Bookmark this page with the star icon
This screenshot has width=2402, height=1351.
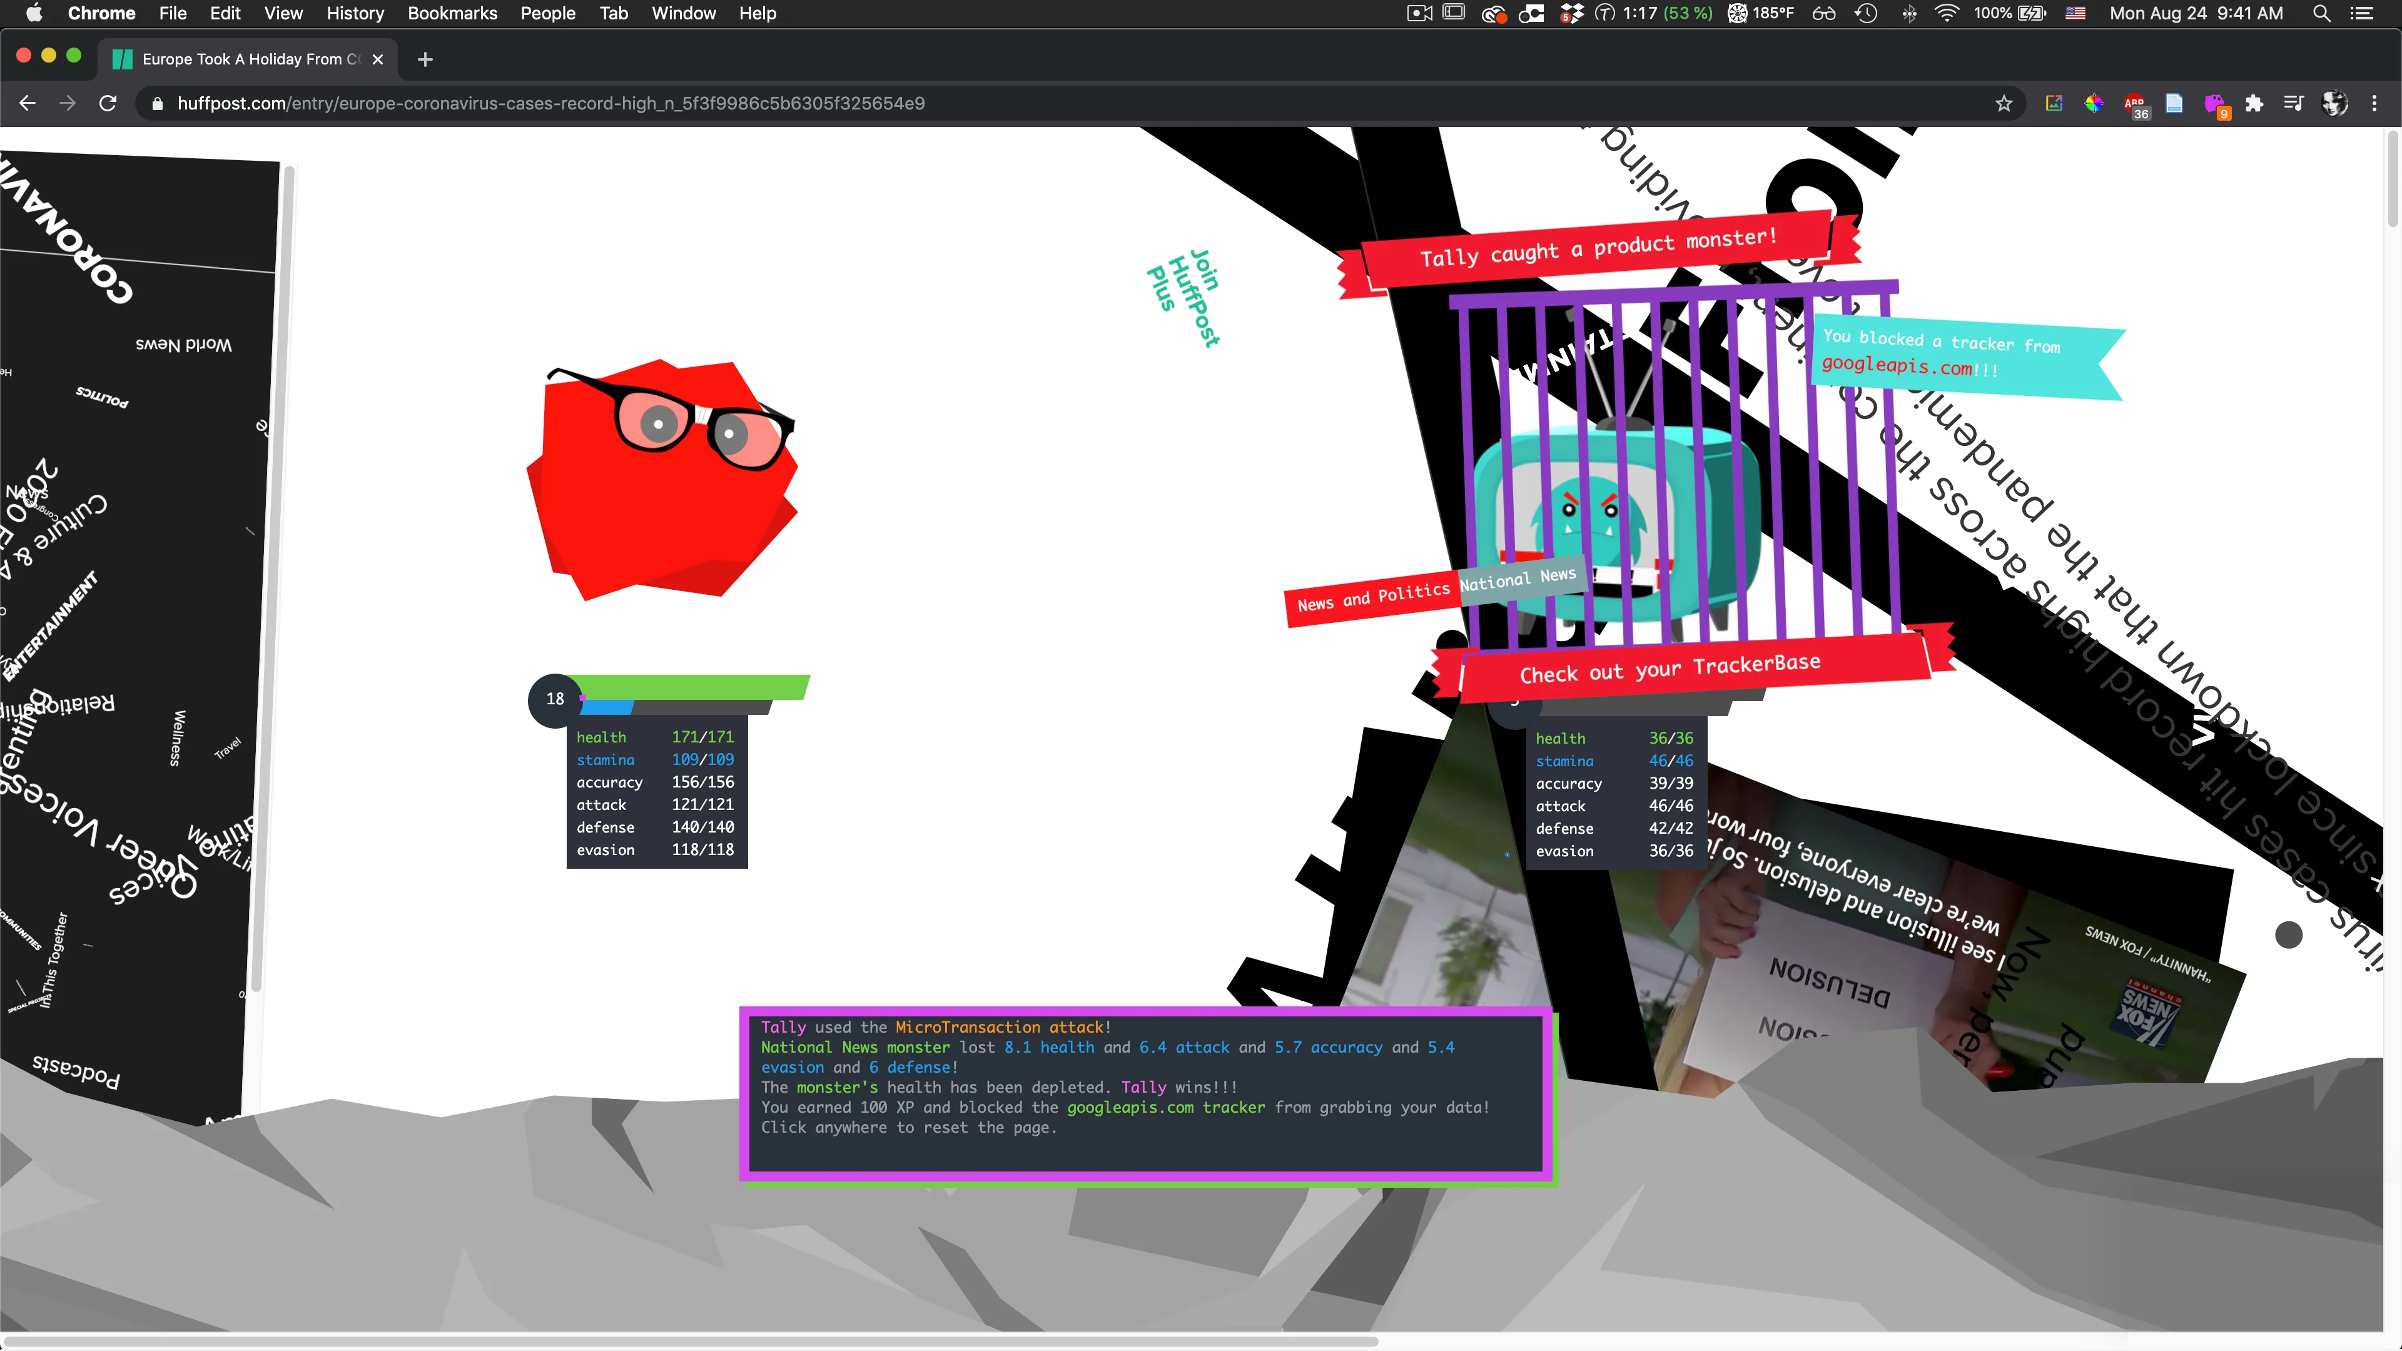click(2004, 103)
